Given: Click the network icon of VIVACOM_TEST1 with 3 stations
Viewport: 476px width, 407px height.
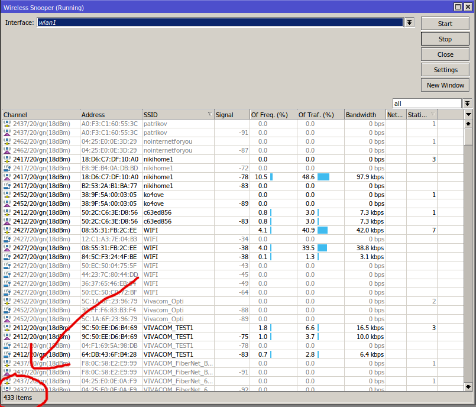Looking at the screenshot, I should tap(7, 328).
